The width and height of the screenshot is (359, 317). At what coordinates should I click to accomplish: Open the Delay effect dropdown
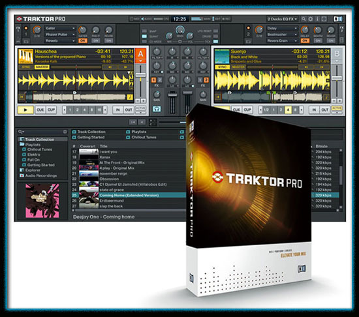[x=282, y=28]
